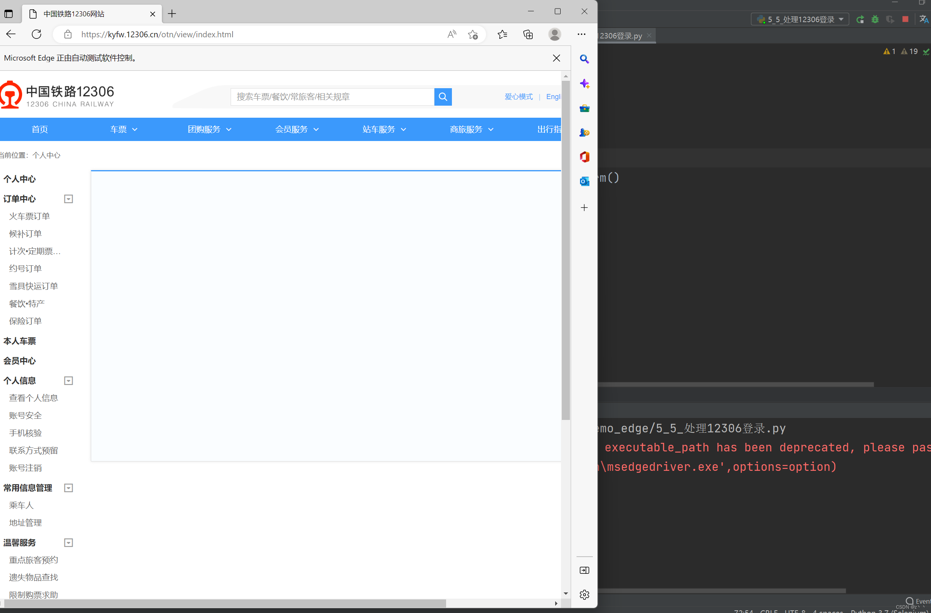Click PyCharm debug bug icon

coord(875,19)
